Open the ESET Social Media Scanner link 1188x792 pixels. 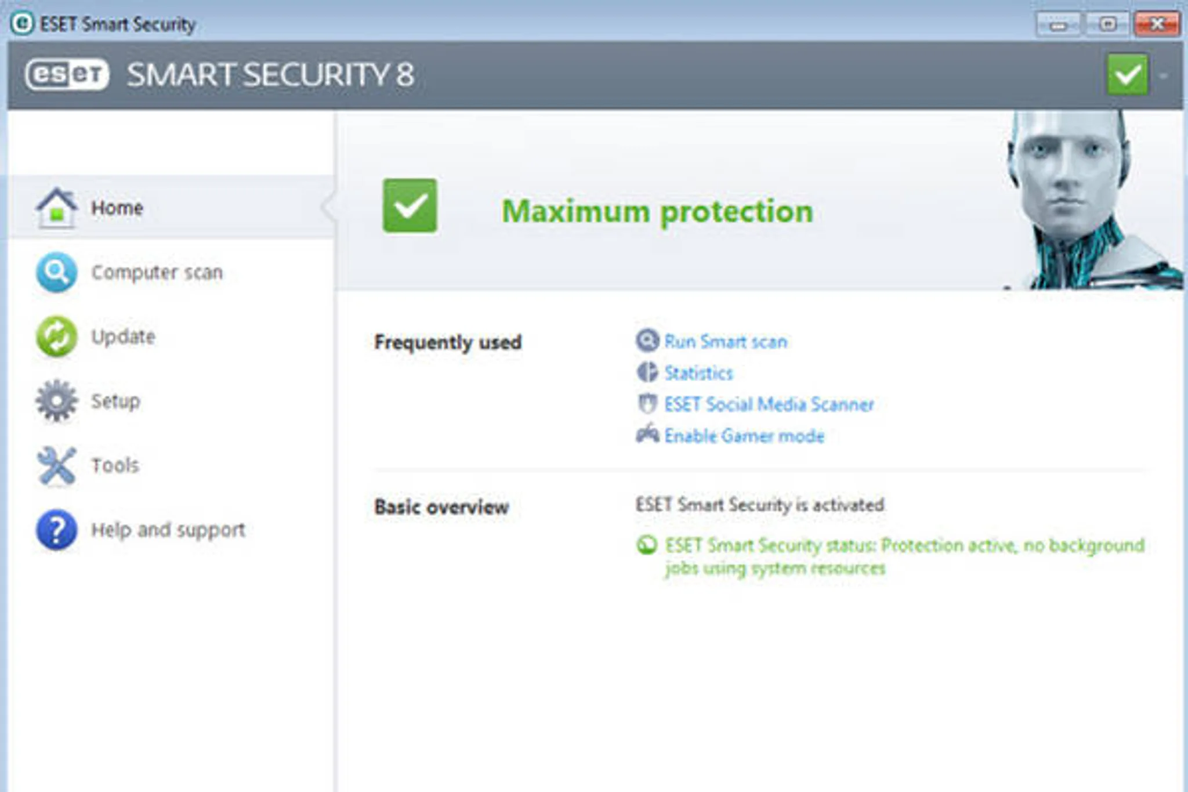pyautogui.click(x=769, y=404)
